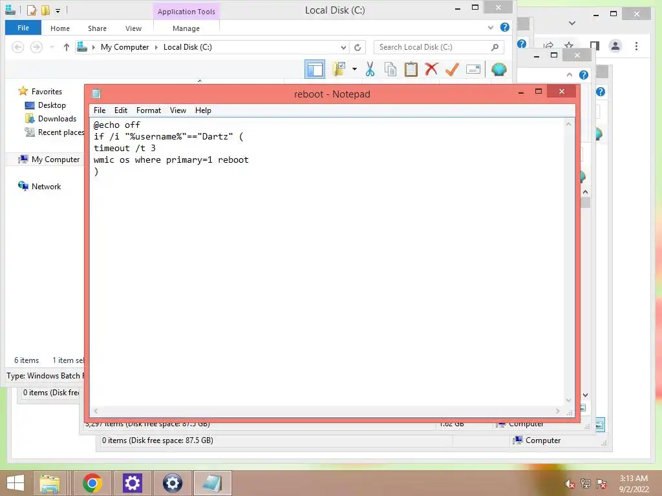This screenshot has height=496, width=662.
Task: Click the muted volume tray icon
Action: 570,484
